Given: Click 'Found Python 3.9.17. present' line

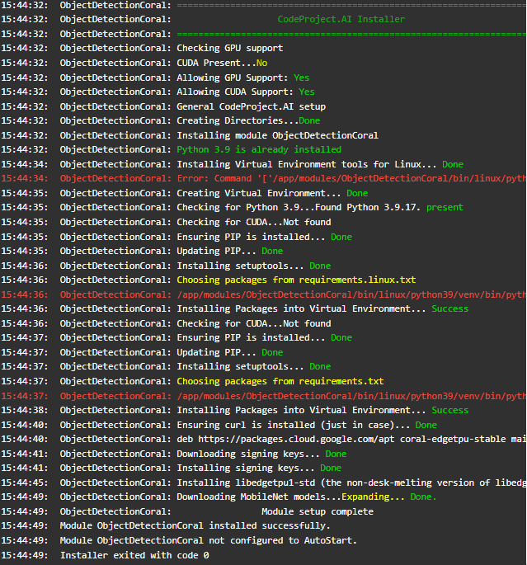Looking at the screenshot, I should coord(233,208).
